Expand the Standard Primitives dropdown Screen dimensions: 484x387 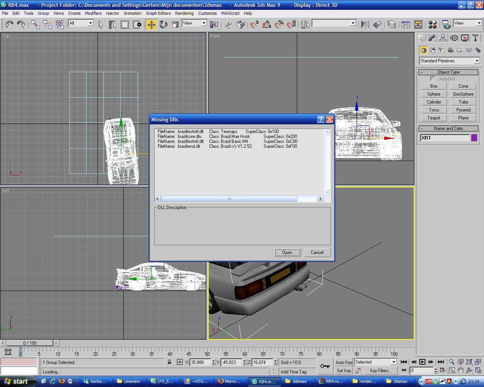[x=477, y=61]
